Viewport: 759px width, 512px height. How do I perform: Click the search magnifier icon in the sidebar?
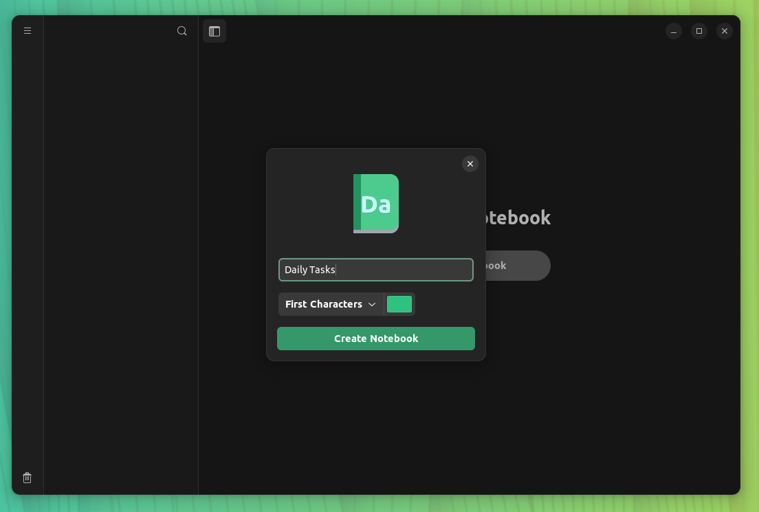pos(181,30)
